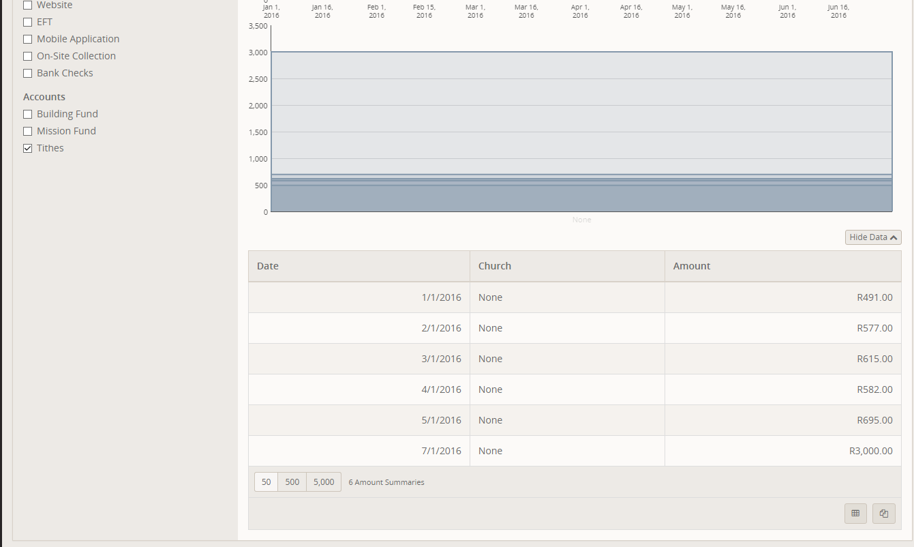914x547 pixels.
Task: Click the 1/1/2016 row date cell
Action: coord(441,297)
